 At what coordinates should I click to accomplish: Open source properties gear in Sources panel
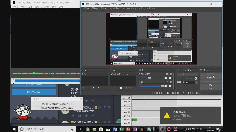tap(121, 88)
